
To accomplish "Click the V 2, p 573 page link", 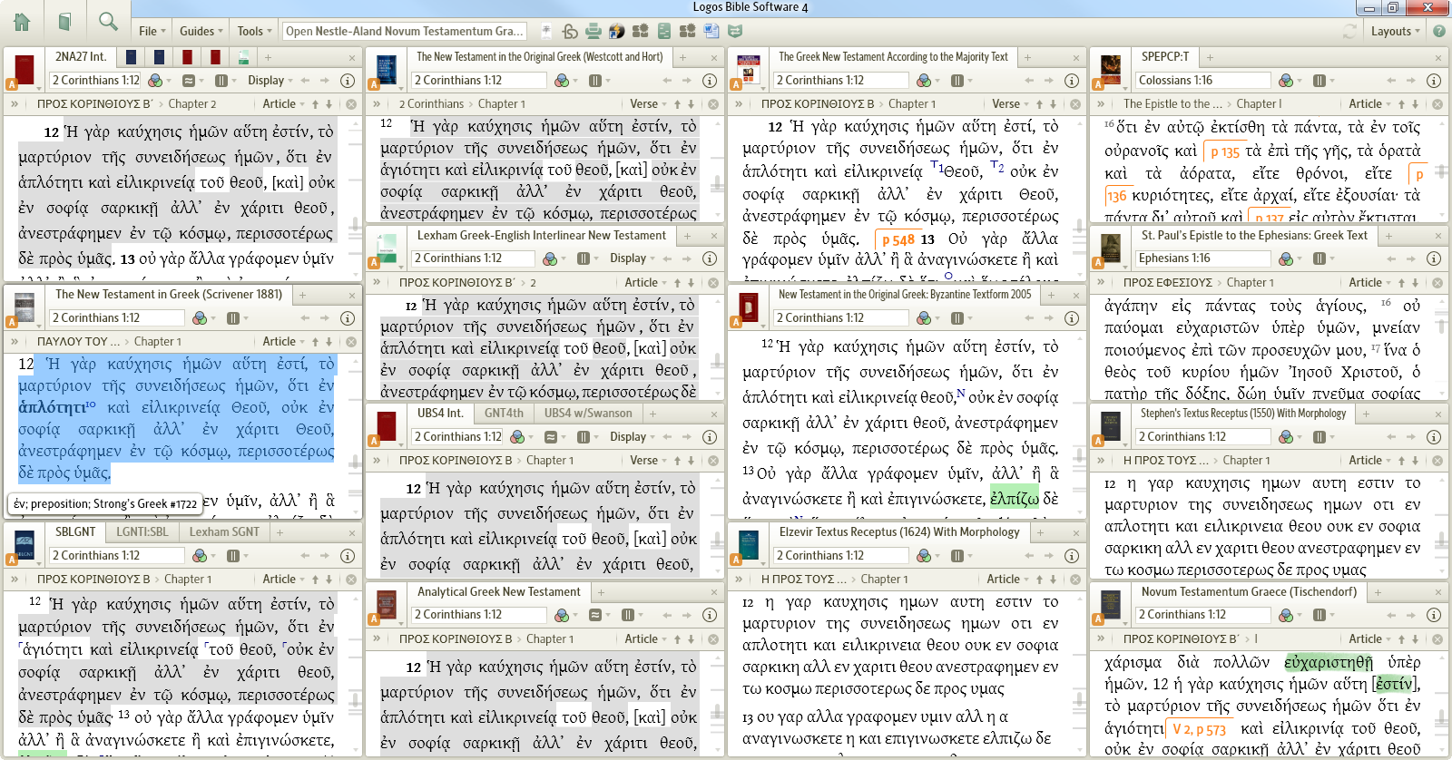I will (x=1199, y=729).
